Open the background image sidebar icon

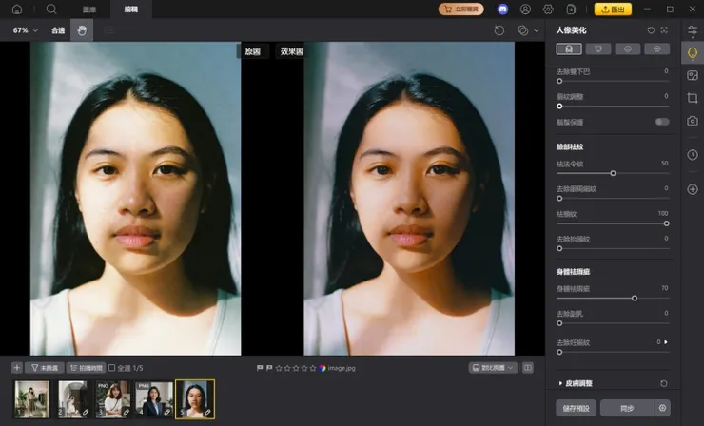[x=693, y=75]
